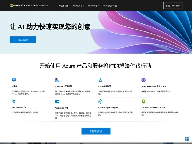This screenshot has height=144, width=192.
Task: Open the Azure Synapse Analytics title link
Action: [108, 107]
